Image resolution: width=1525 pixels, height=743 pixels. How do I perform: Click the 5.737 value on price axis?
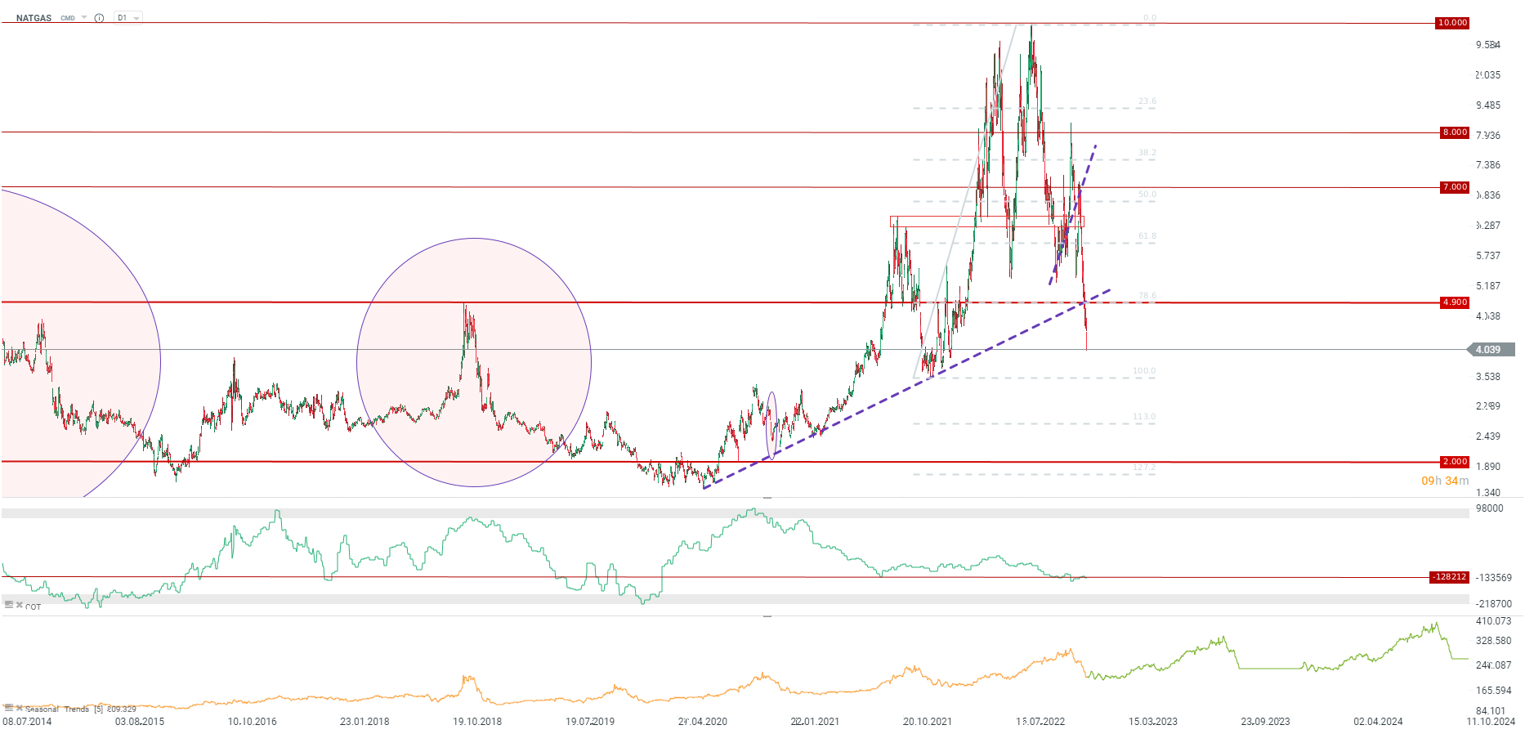point(1488,256)
